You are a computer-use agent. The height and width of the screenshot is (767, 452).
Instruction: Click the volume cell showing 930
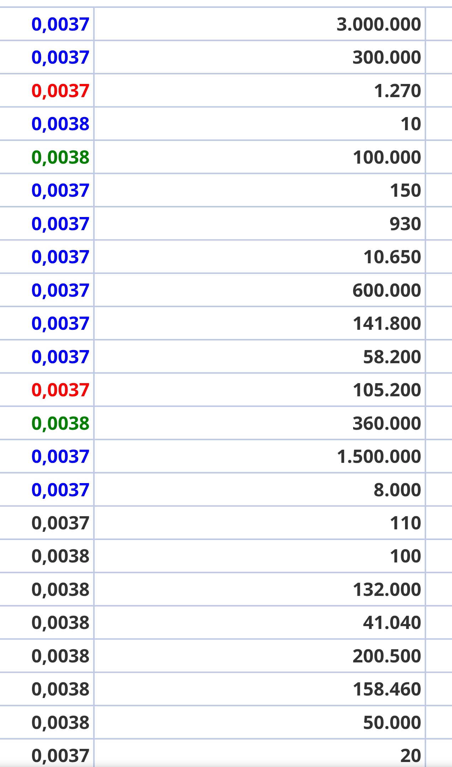tap(260, 223)
